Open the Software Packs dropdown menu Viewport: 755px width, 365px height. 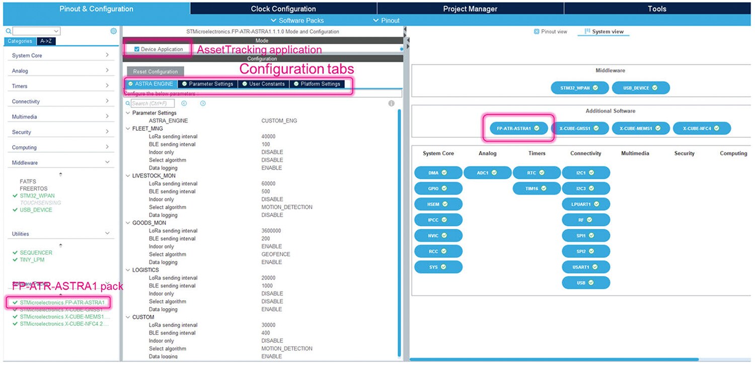[297, 21]
